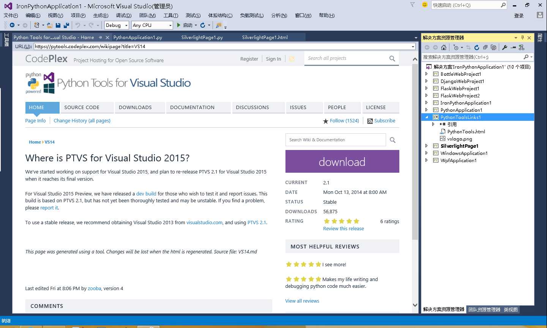The image size is (547, 328).
Task: Expand the 引用 references node
Action: 434,124
